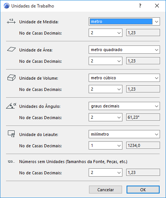This screenshot has width=166, height=198.
Task: Click the layout unit icon
Action: click(11, 134)
